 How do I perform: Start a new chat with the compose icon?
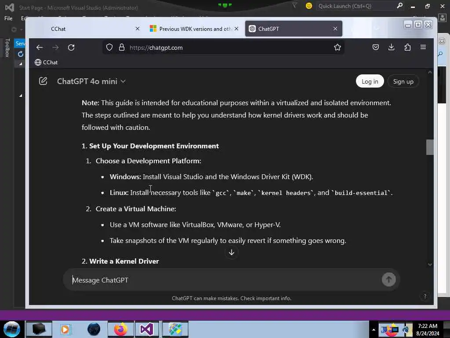pos(43,81)
